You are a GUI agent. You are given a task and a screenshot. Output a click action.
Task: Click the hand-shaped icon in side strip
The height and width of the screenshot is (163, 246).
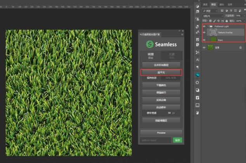pos(197,112)
